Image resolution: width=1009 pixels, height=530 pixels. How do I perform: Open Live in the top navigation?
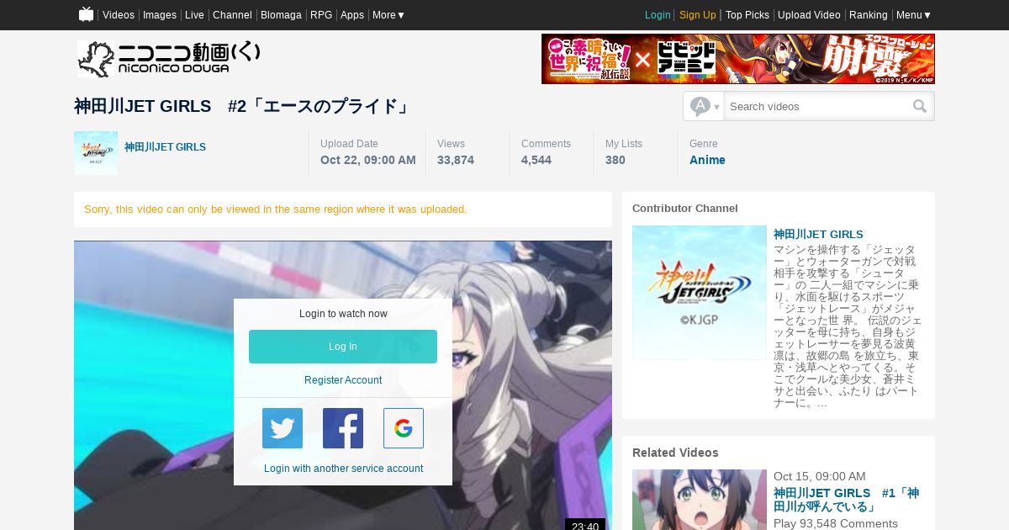(194, 15)
